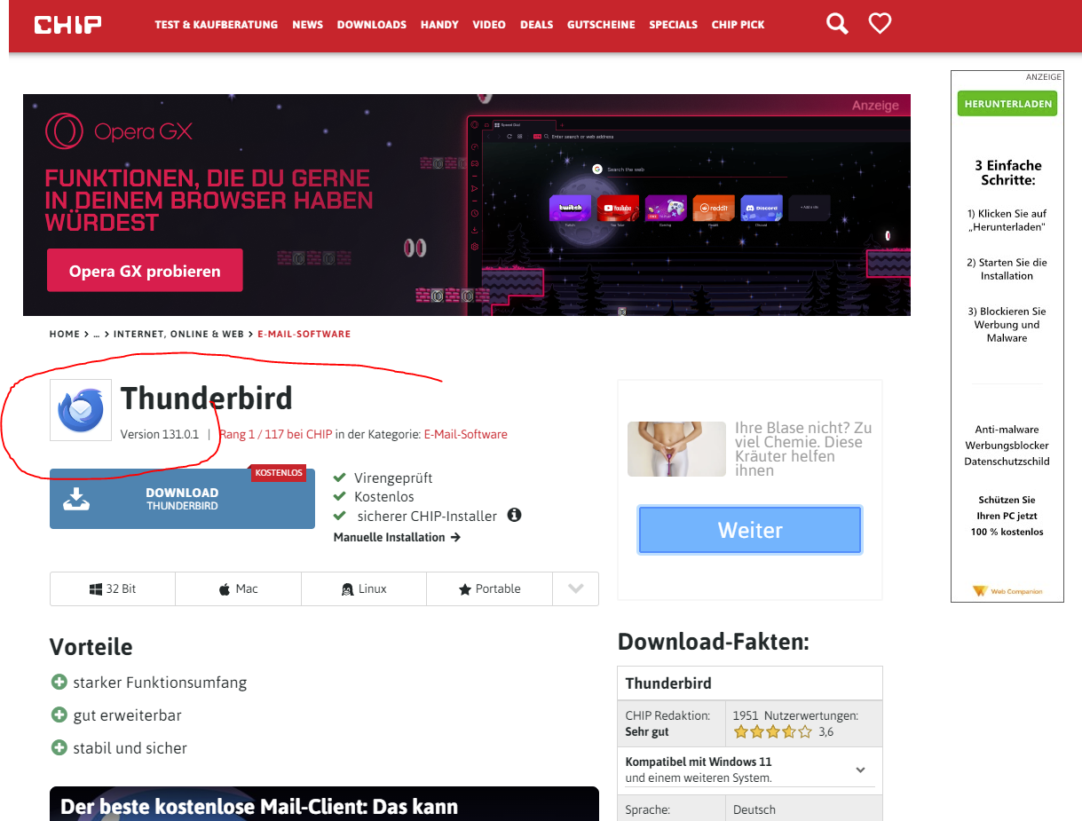
Task: Click the info icon beside CHIP-Installer
Action: pos(514,515)
